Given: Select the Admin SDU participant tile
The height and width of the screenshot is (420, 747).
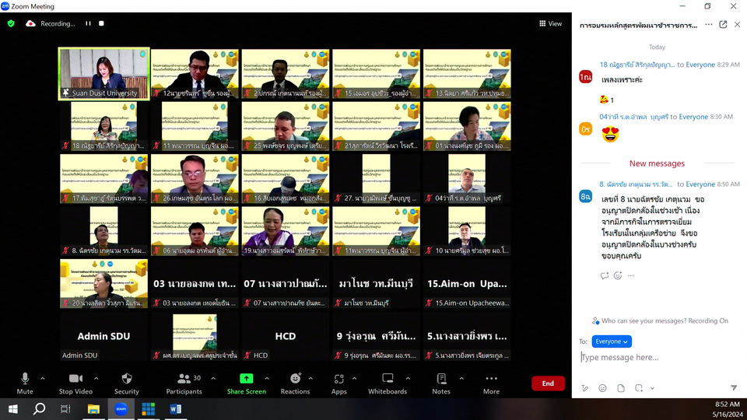Looking at the screenshot, I should 103,336.
